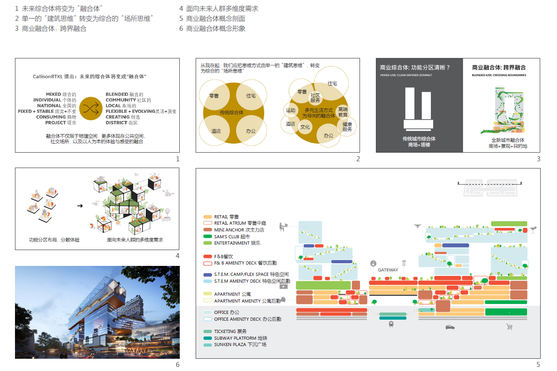Image resolution: width=557 pixels, height=371 pixels.
Task: Click the shopping cart icon near the sunken plaza
Action: [x=509, y=326]
